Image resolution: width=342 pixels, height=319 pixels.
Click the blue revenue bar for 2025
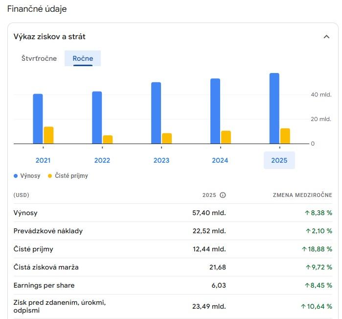pyautogui.click(x=274, y=109)
